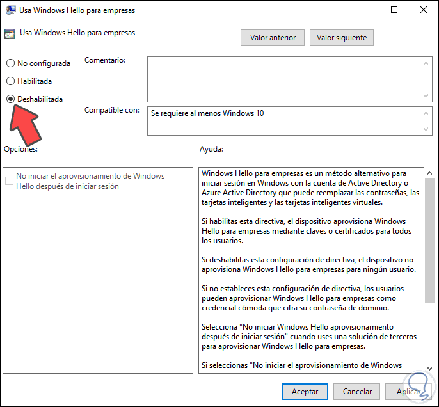Viewport: 439px width, 407px height.
Task: Click 'Se requiere al menos Windows 10' text
Action: 207,113
